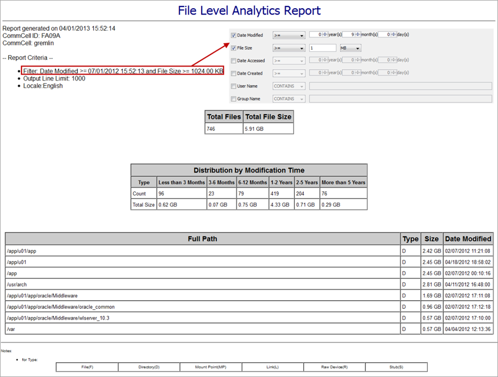Viewport: 498px width, 377px height.
Task: Uncheck the File Size filter checkbox
Action: (x=234, y=48)
